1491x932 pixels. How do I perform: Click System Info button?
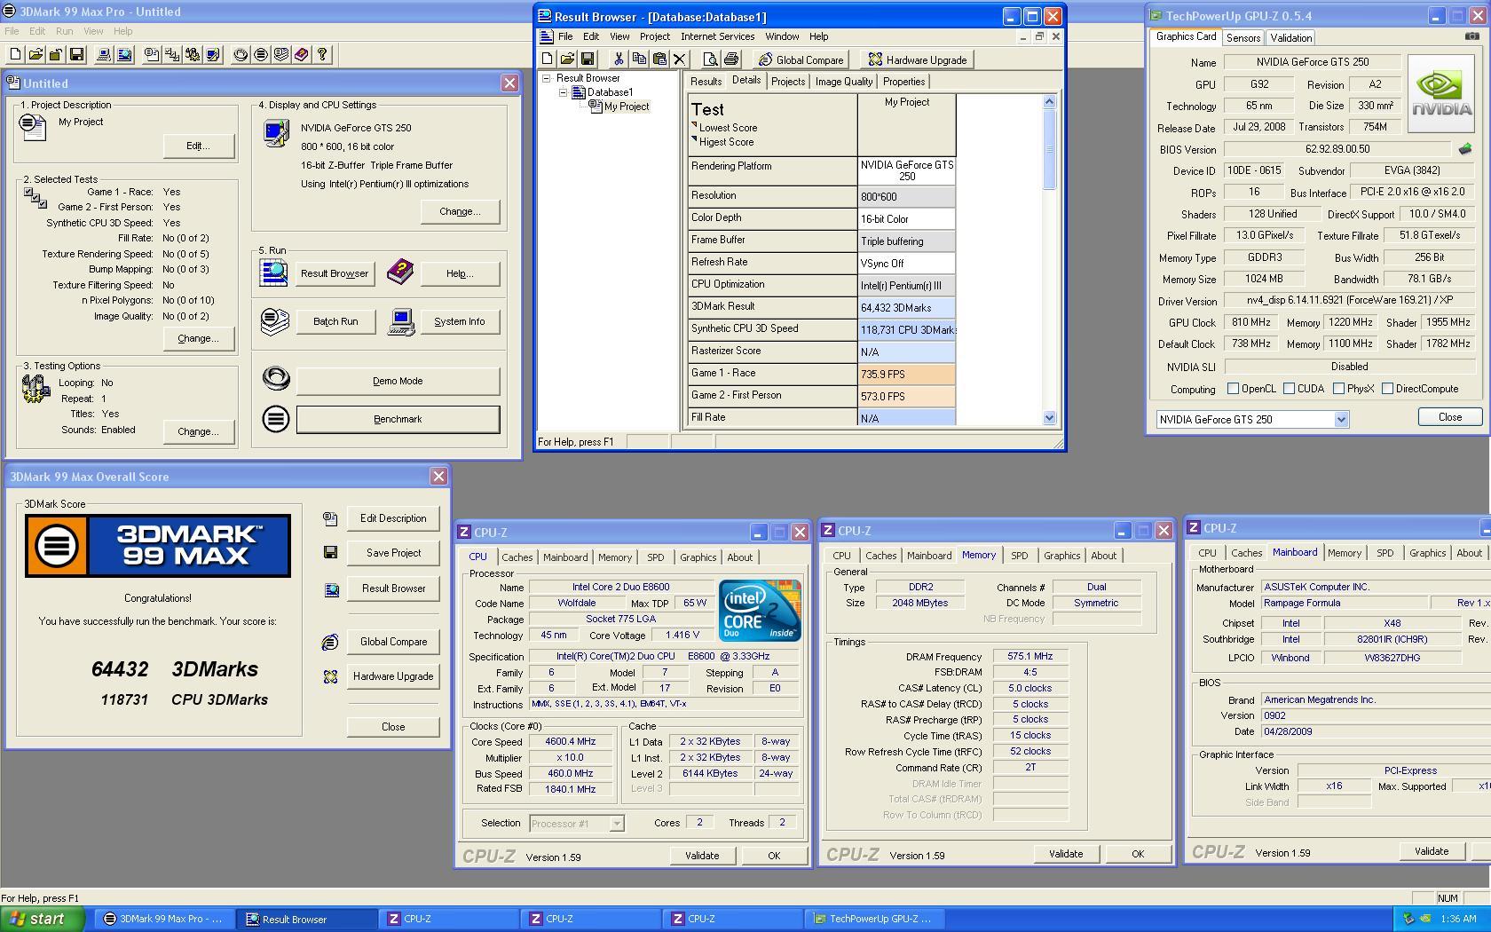coord(459,321)
